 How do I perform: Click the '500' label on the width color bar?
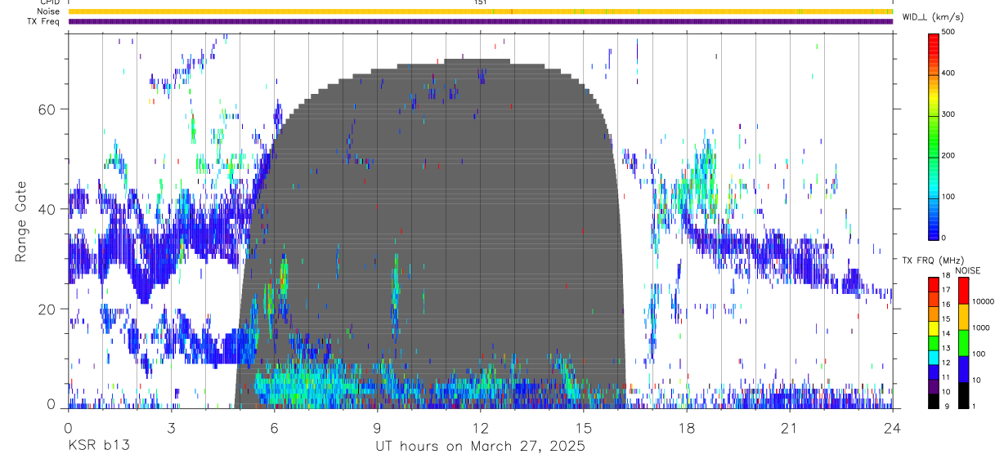(949, 32)
